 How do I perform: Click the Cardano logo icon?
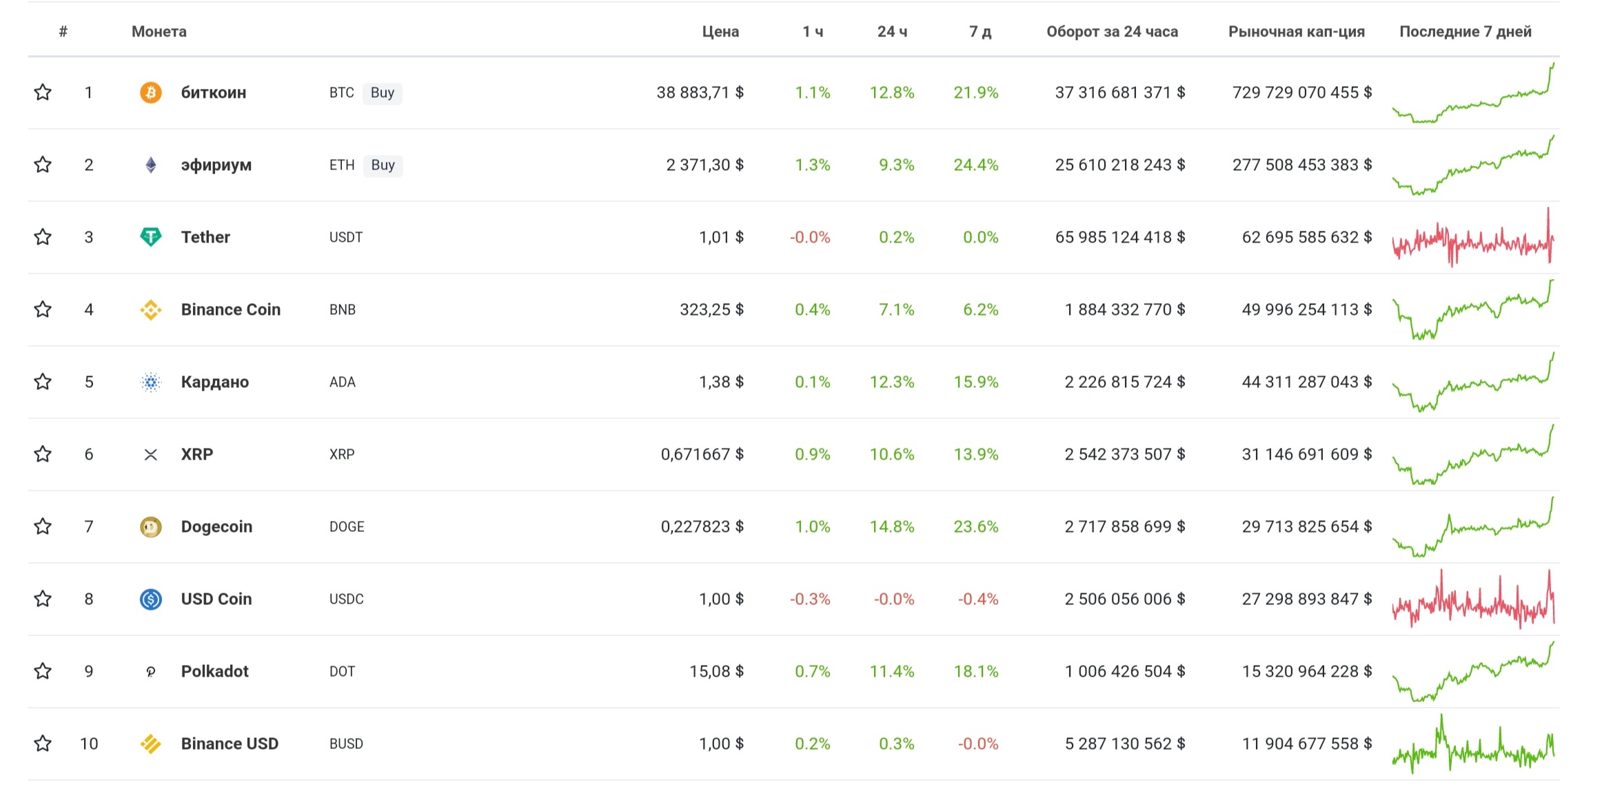(151, 382)
